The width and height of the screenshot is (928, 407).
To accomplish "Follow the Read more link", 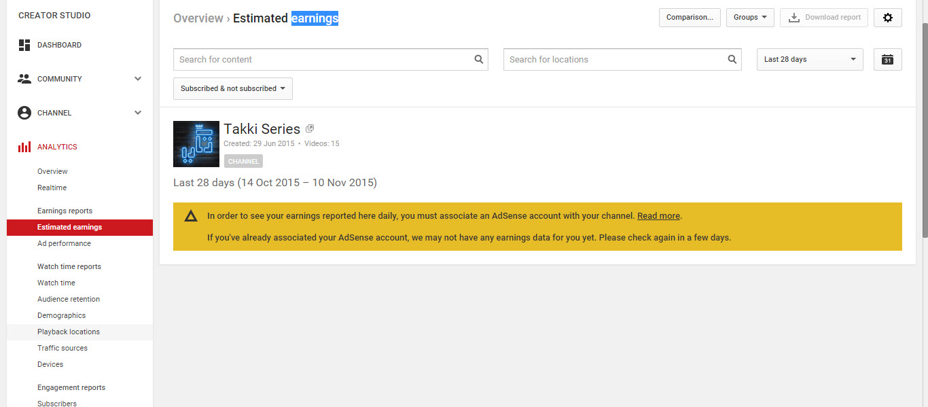I will coord(658,216).
